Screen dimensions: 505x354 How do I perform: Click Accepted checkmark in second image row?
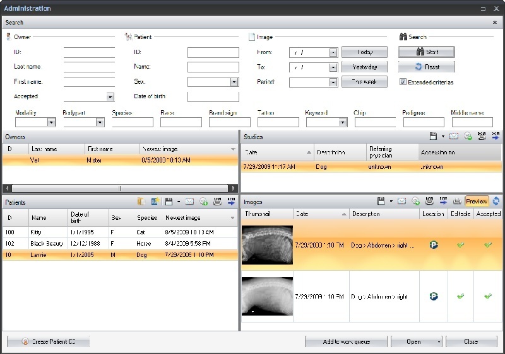click(487, 295)
